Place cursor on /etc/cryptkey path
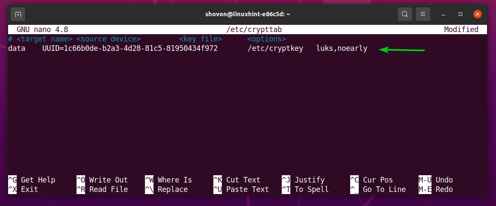Screen dimensions: 496x206 pyautogui.click(x=275, y=49)
